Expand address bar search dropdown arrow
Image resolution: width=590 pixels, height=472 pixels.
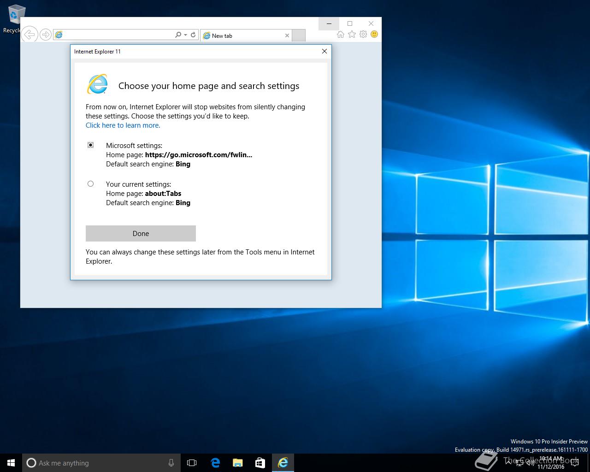(x=185, y=35)
